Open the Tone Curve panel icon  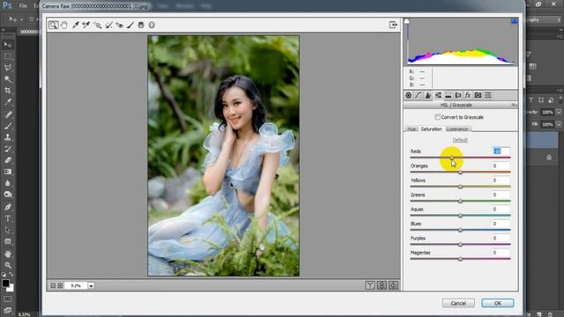(x=418, y=95)
